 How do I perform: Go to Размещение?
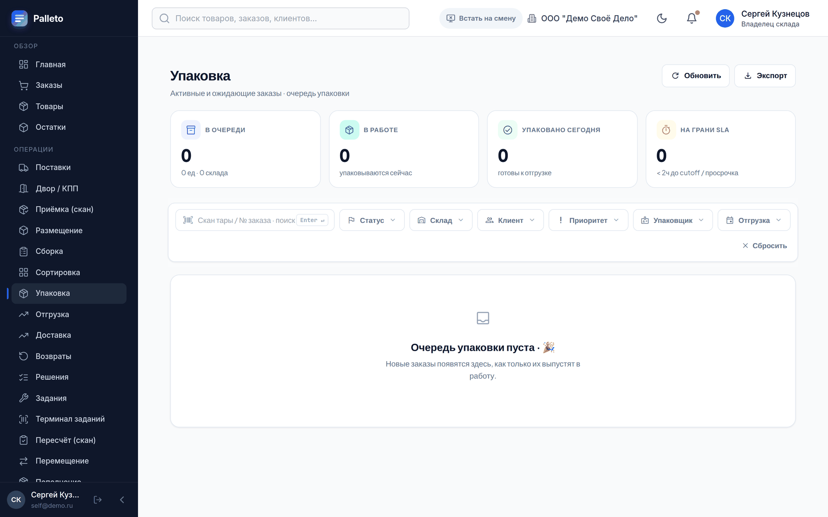[x=69, y=230]
